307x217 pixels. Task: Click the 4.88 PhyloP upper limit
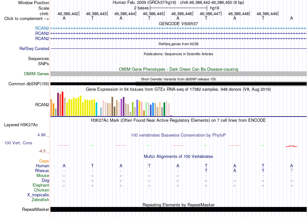point(41,135)
